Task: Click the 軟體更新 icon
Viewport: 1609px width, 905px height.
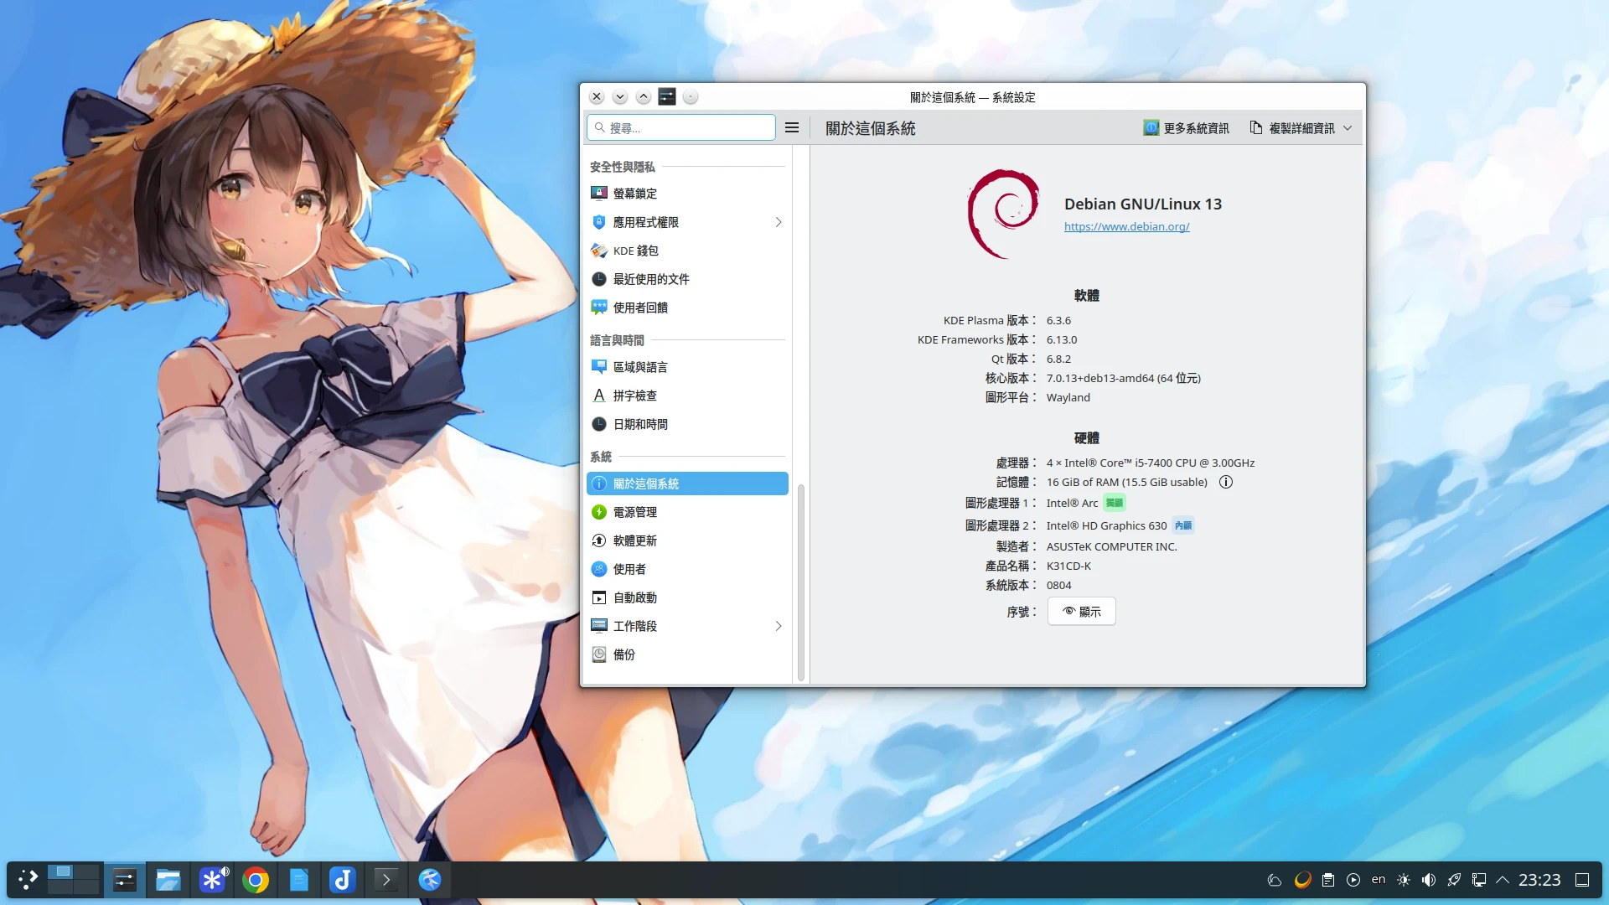Action: (x=599, y=540)
